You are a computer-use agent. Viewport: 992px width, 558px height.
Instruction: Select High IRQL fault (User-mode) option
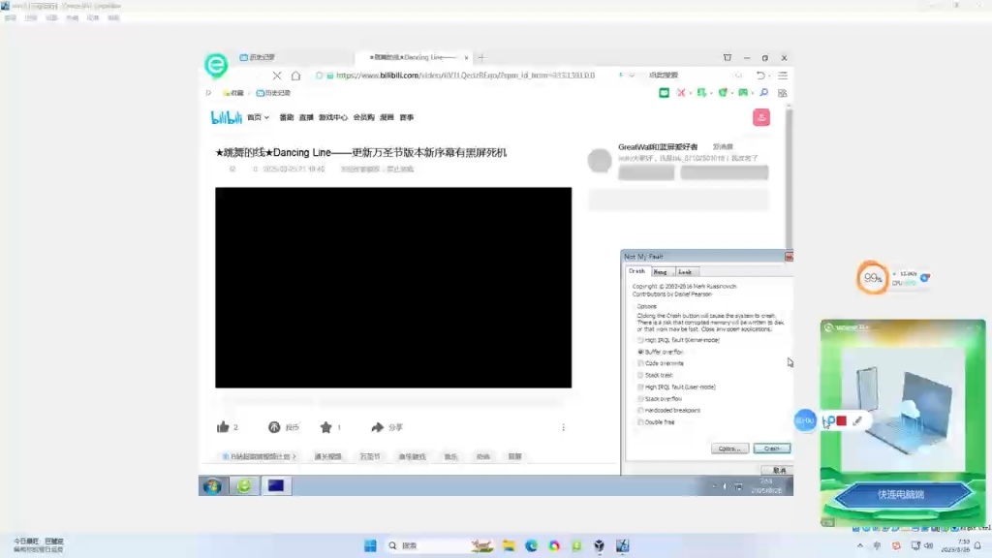click(x=641, y=387)
